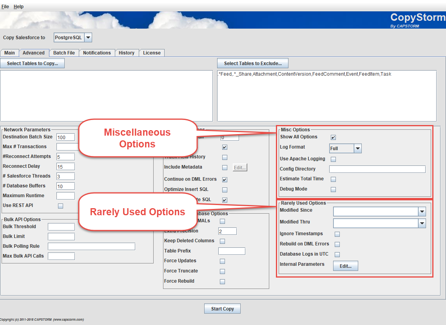Enable the Force Rebuild checkbox

coord(223,281)
